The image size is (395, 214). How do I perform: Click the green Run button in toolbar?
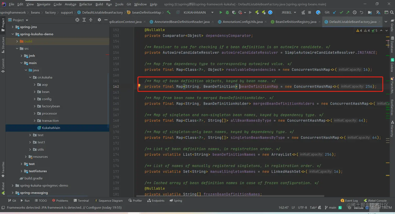(x=221, y=12)
